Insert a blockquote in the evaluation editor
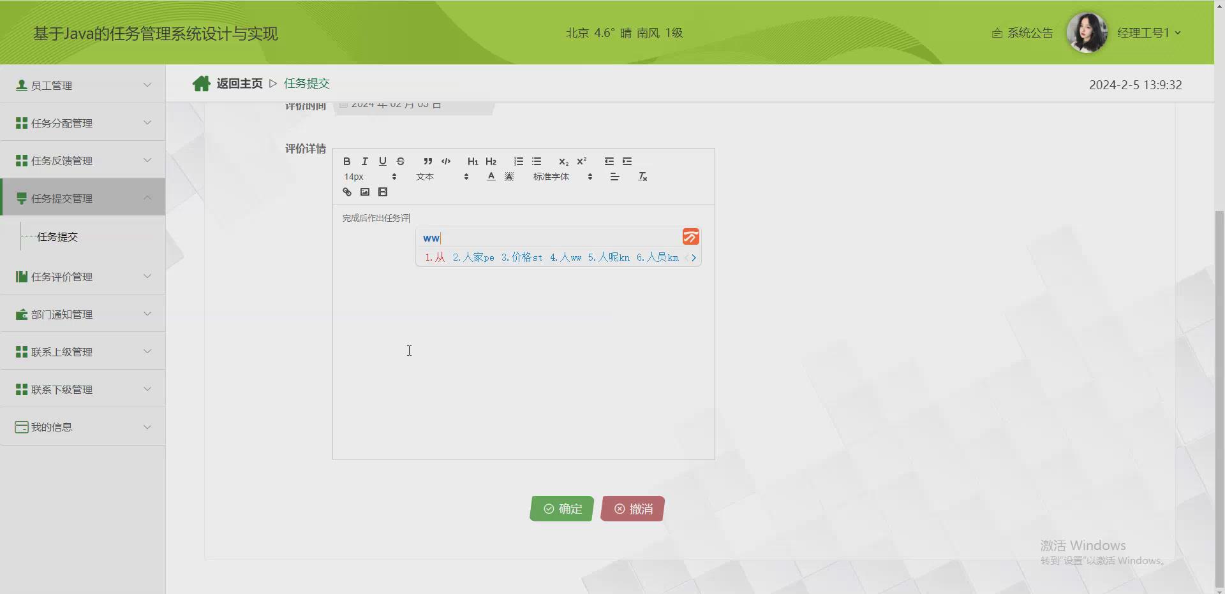 [427, 161]
